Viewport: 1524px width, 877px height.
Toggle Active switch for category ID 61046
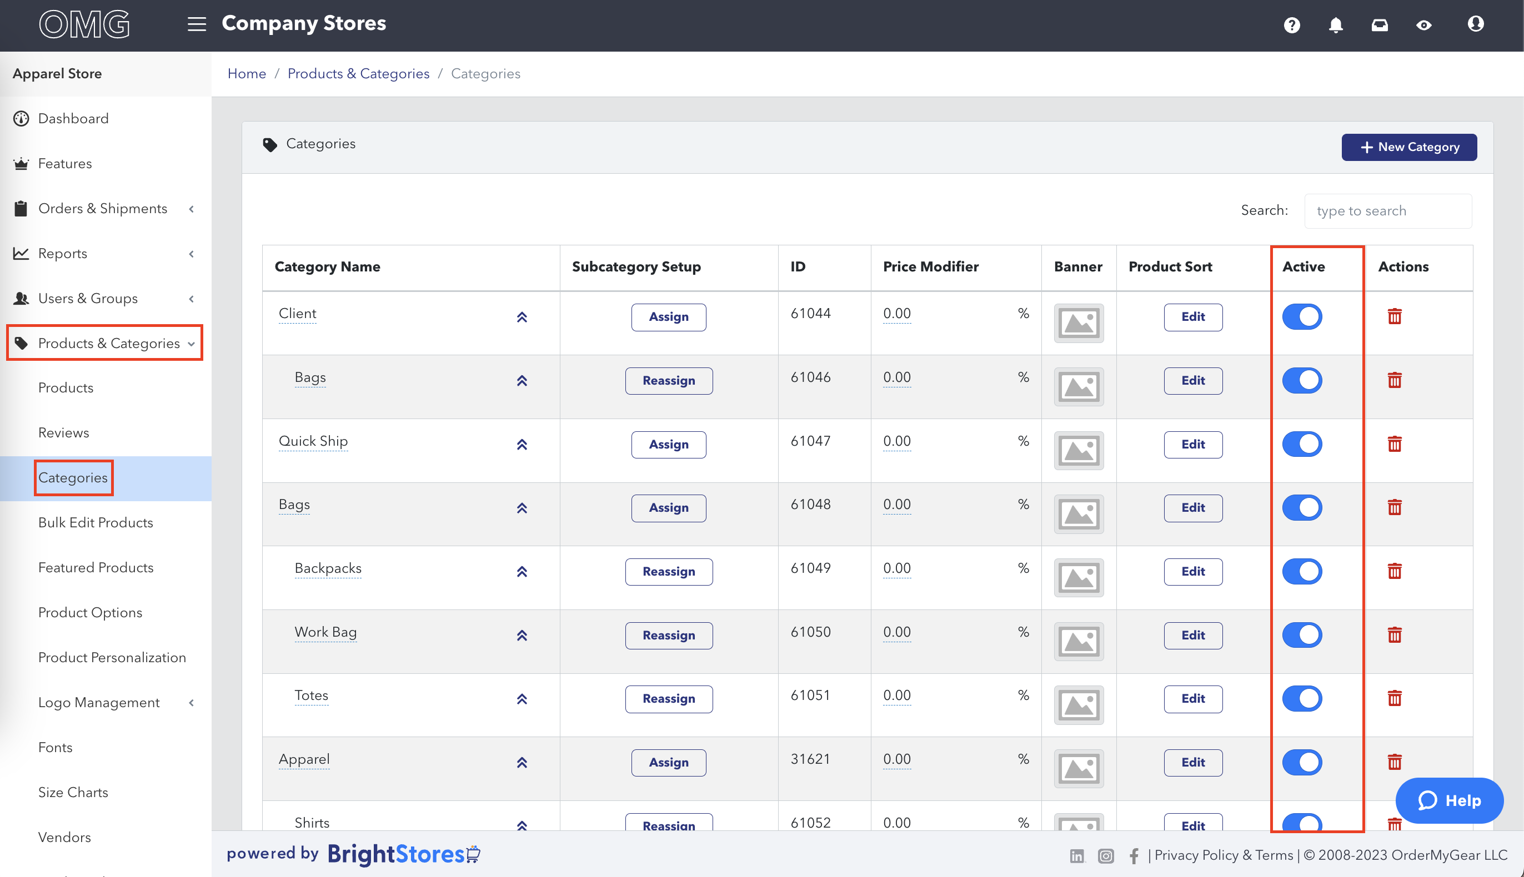1302,380
